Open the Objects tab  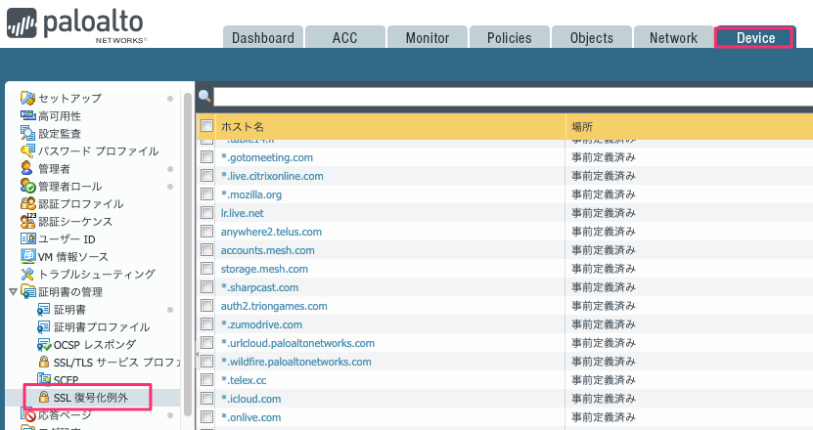[x=592, y=37]
